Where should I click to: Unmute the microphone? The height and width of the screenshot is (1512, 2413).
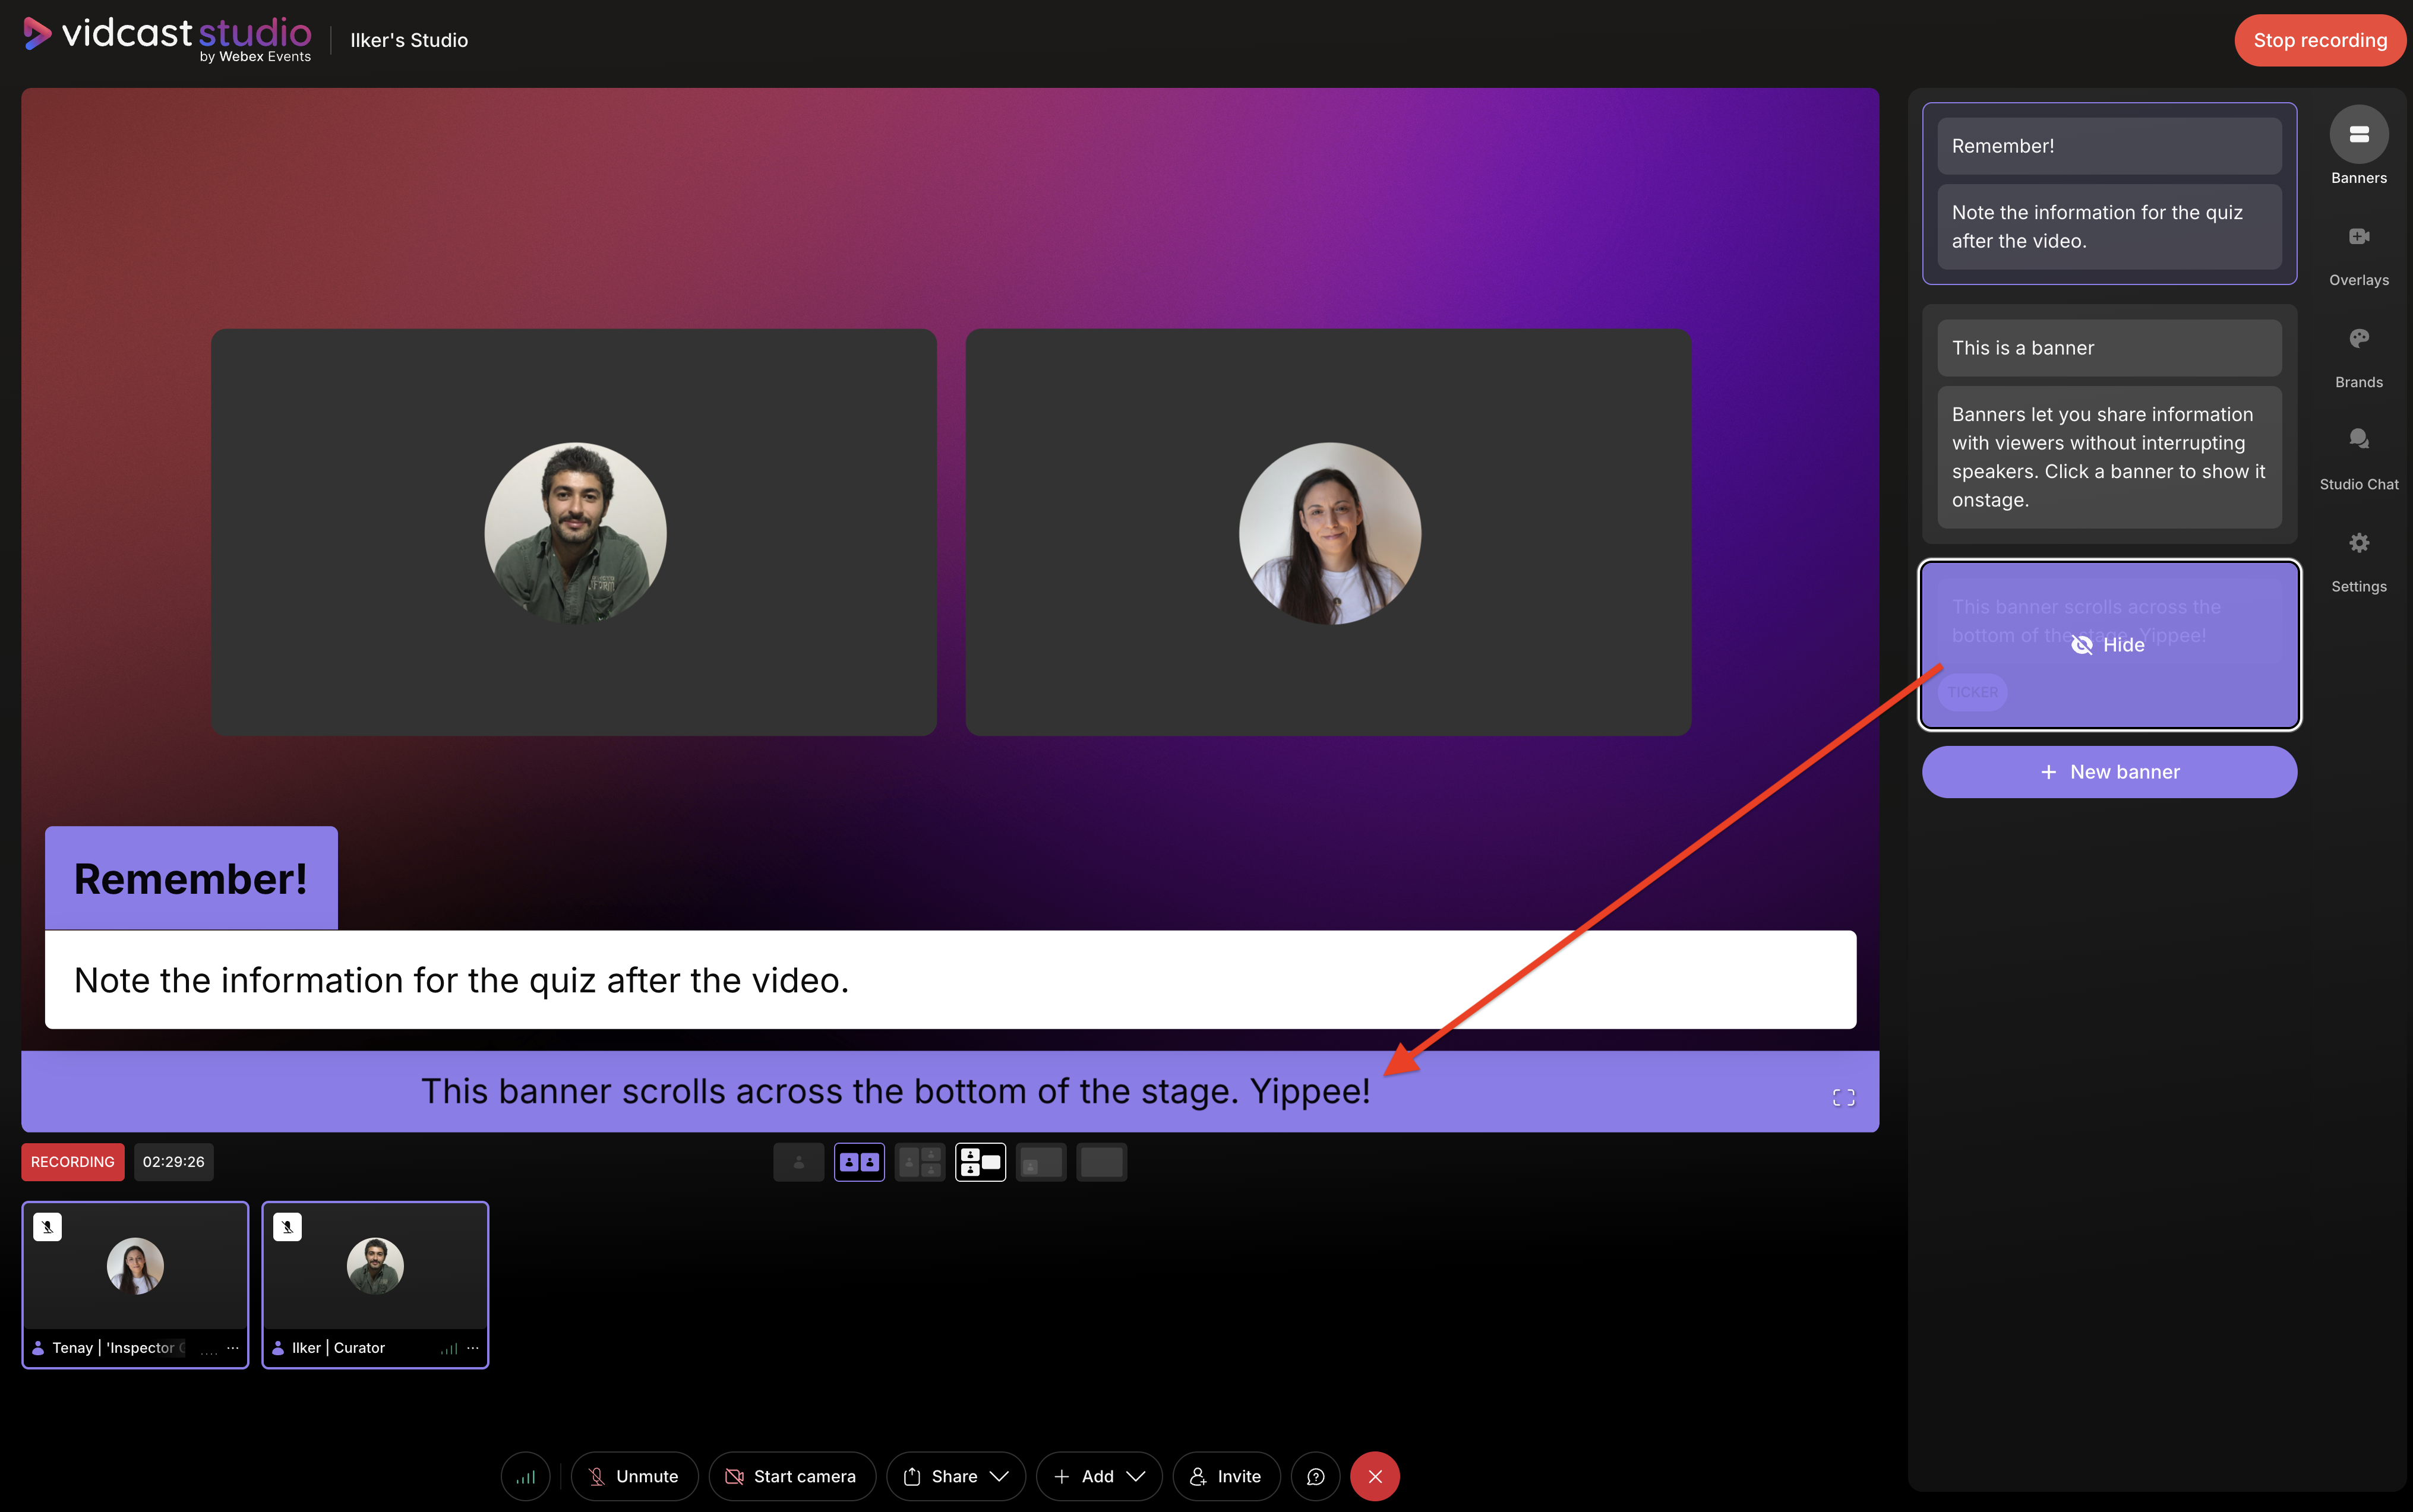[634, 1476]
